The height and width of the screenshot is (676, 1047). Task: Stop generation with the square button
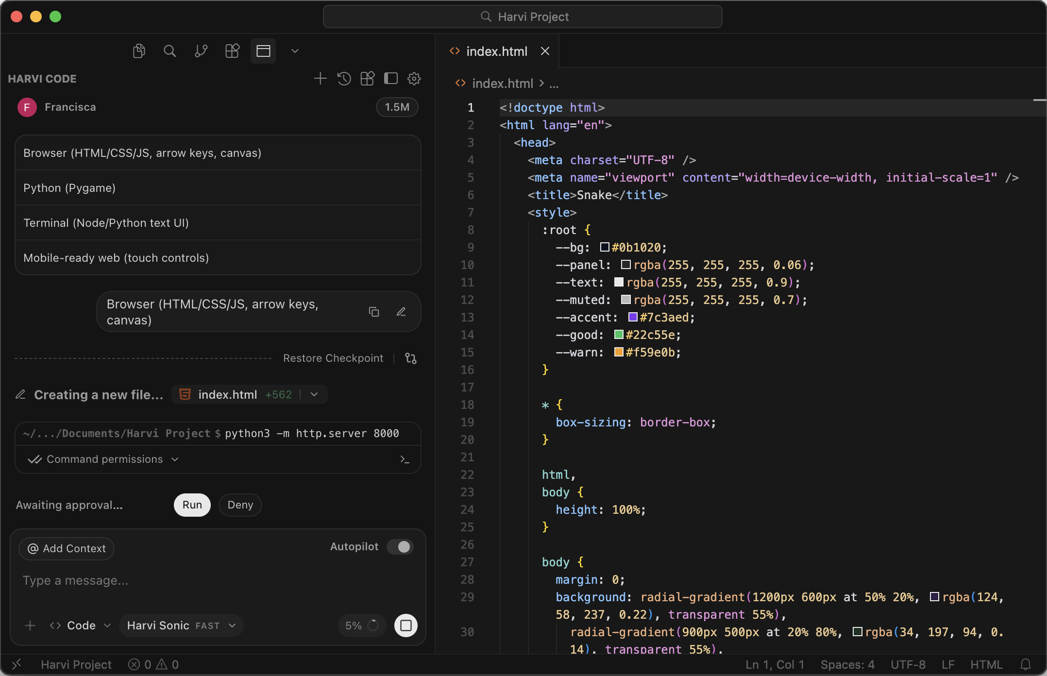point(406,625)
